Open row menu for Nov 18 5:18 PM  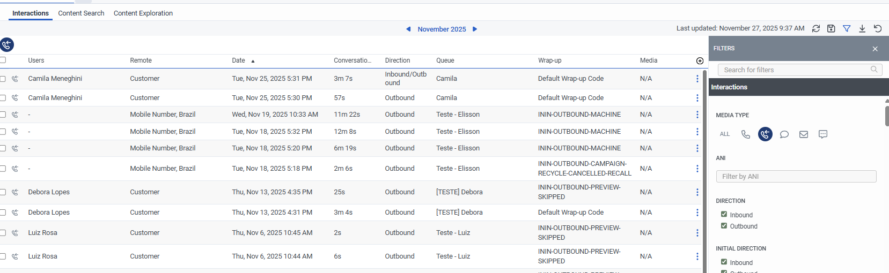[697, 169]
